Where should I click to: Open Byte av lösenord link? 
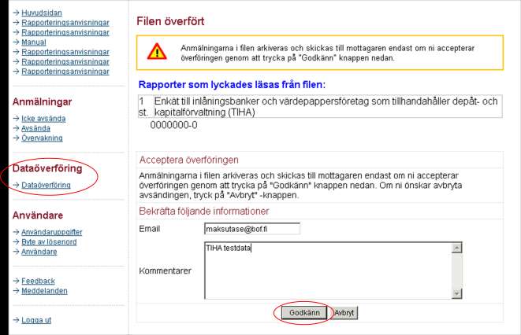tap(49, 242)
